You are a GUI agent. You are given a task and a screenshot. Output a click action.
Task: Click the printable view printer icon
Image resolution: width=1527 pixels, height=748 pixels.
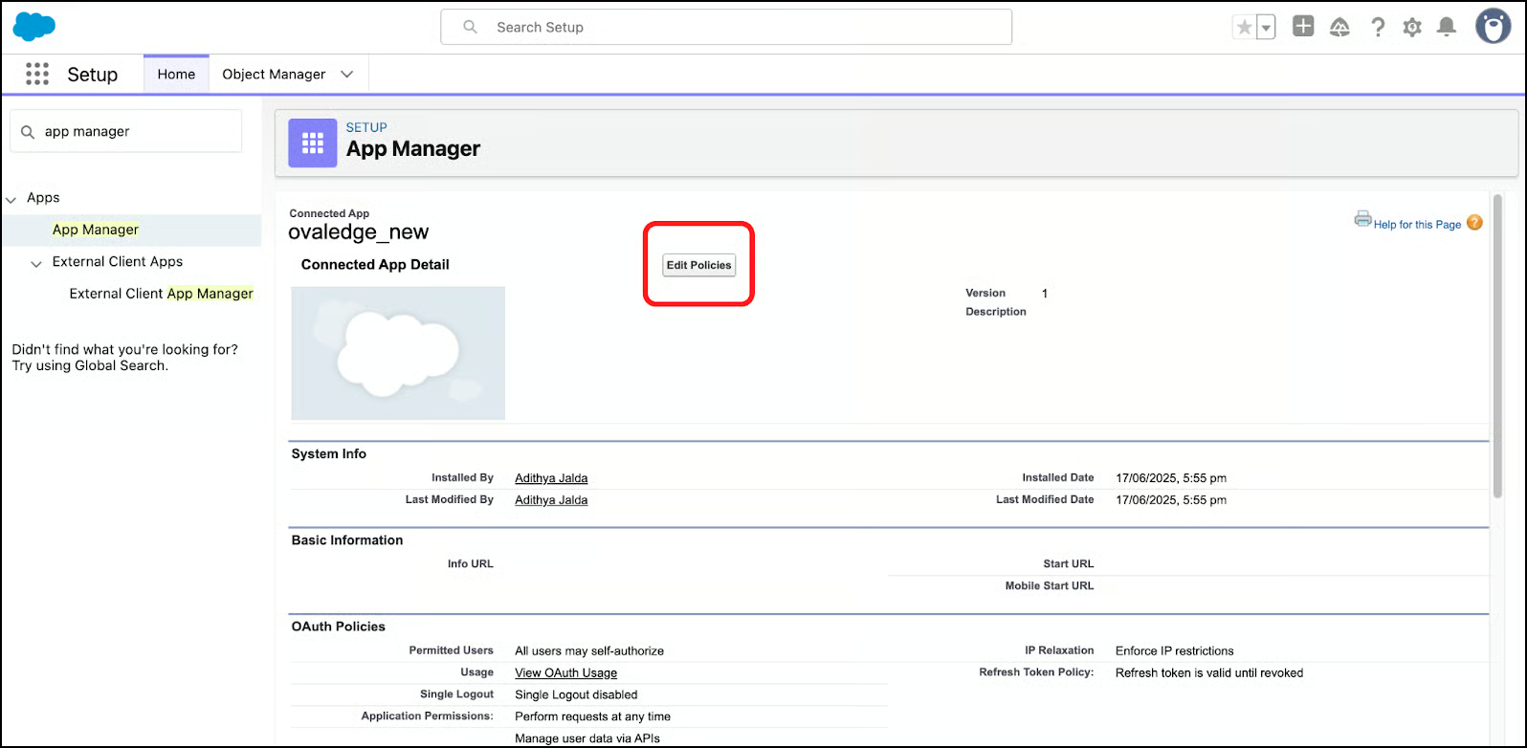[1362, 219]
